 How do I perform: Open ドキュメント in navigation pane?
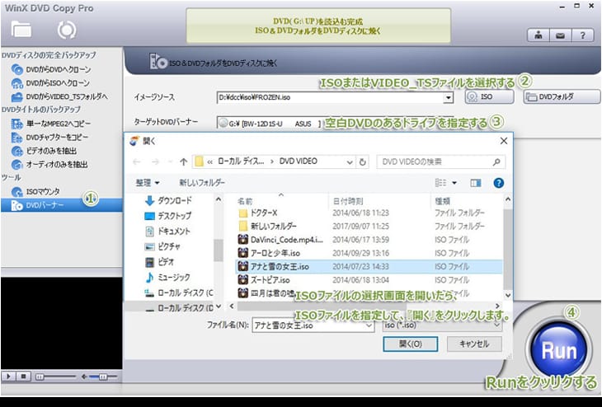point(167,232)
